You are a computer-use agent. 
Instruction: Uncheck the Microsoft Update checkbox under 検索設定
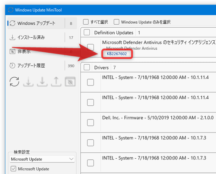click(13, 169)
